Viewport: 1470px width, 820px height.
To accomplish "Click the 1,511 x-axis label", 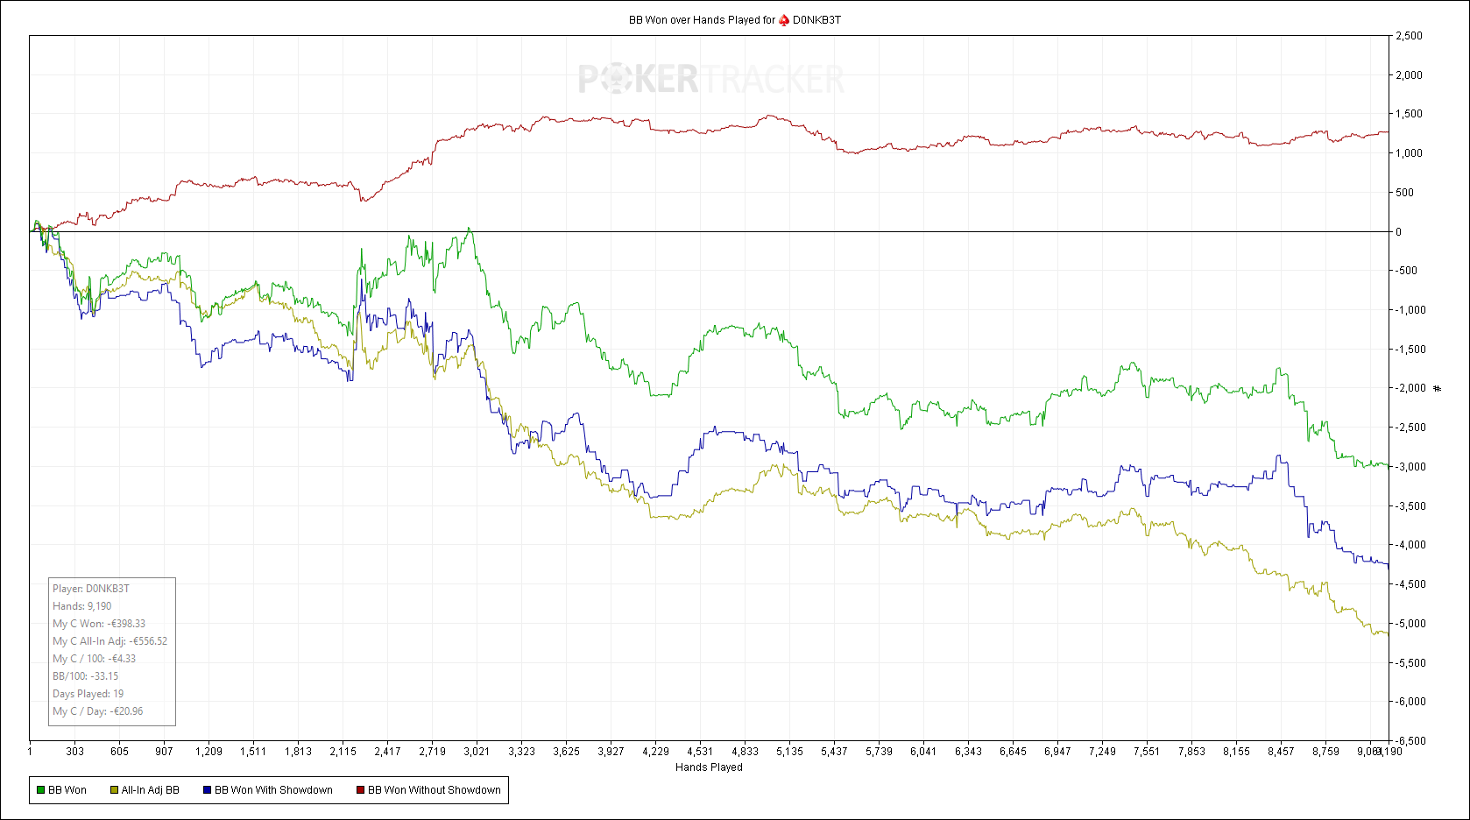I will coord(253,752).
